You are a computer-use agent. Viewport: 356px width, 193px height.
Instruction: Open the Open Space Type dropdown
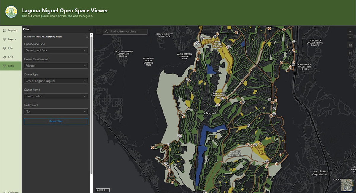pyautogui.click(x=55, y=50)
